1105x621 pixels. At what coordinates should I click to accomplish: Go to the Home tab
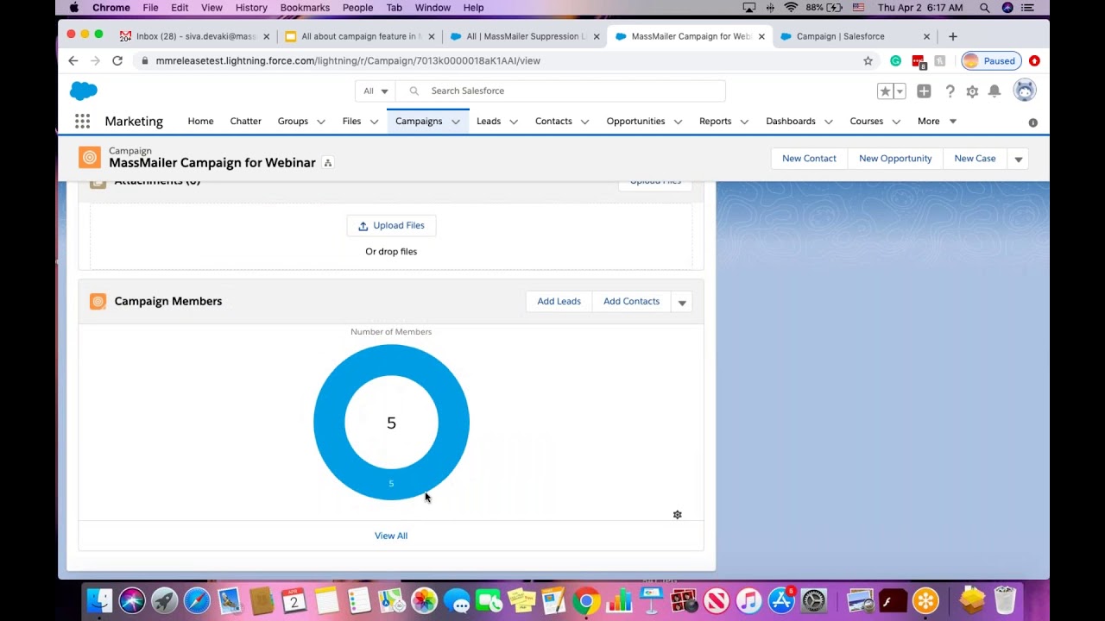pyautogui.click(x=200, y=122)
